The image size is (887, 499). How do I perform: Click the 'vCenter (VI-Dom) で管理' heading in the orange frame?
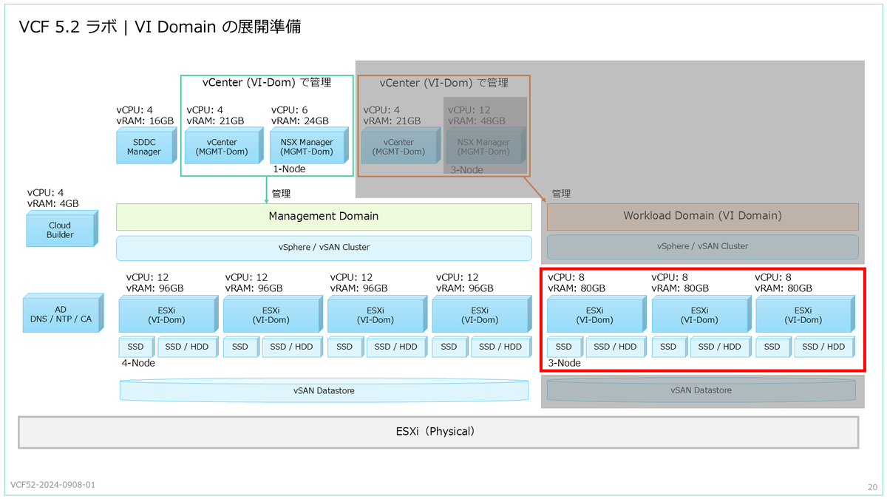click(444, 82)
